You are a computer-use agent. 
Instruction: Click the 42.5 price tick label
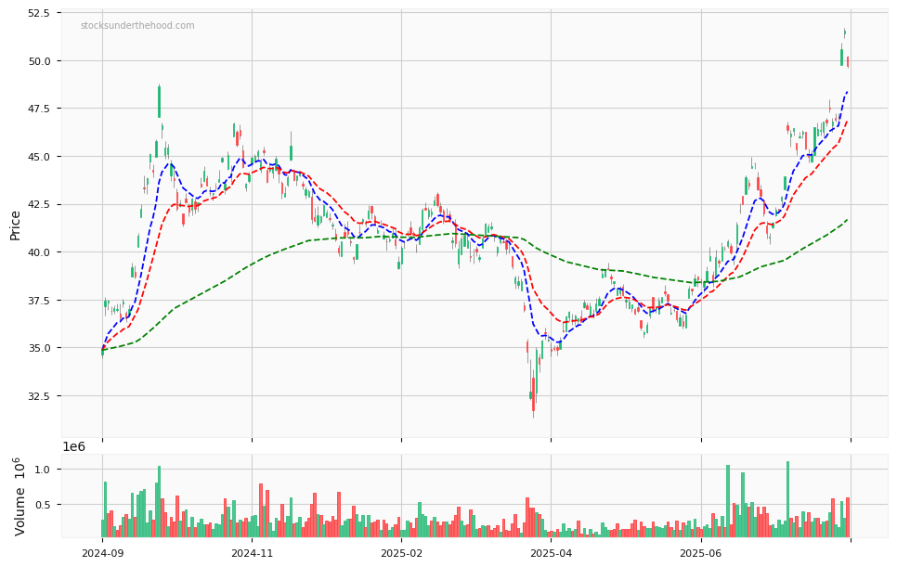point(38,205)
